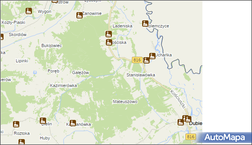Click the church icon next to 816 badge
The image size is (252, 145).
tap(146, 60)
